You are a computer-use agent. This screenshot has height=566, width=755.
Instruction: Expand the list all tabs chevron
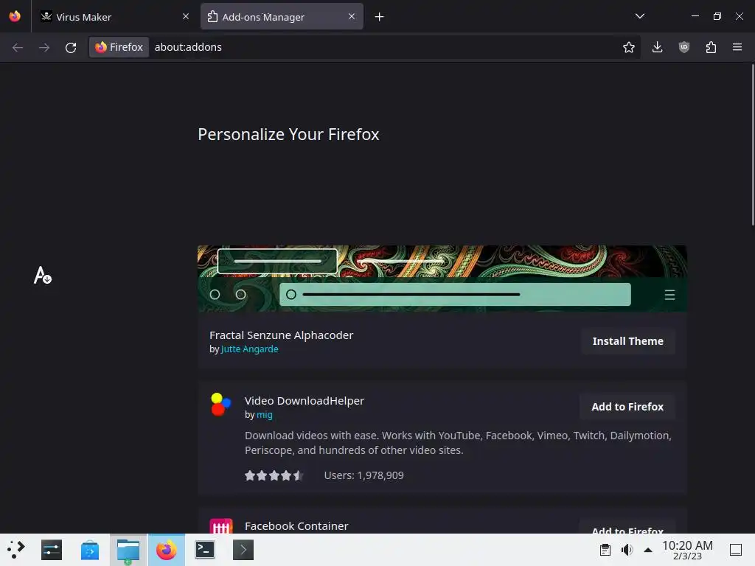[640, 16]
